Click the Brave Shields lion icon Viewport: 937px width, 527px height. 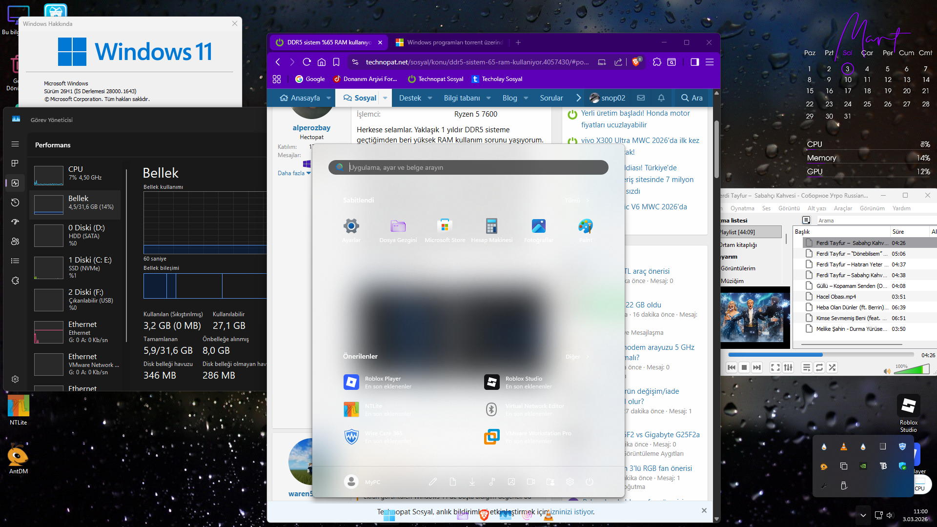(635, 62)
